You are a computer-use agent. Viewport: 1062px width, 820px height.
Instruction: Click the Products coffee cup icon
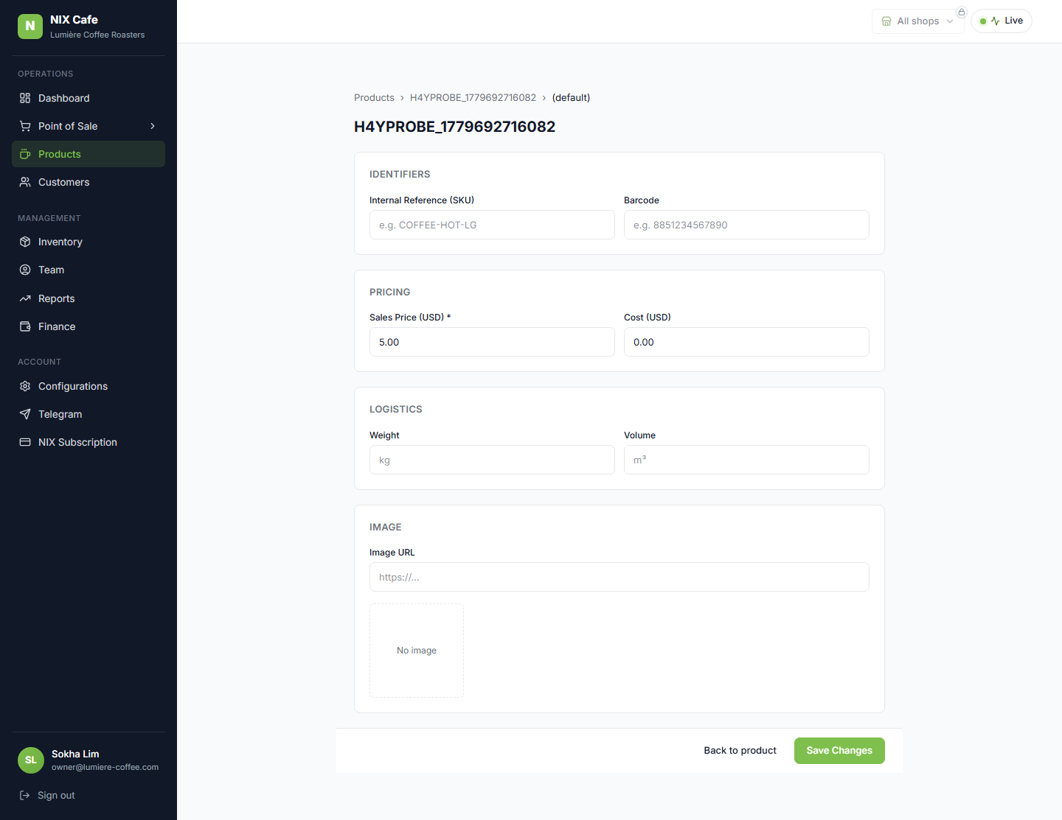[x=25, y=154]
